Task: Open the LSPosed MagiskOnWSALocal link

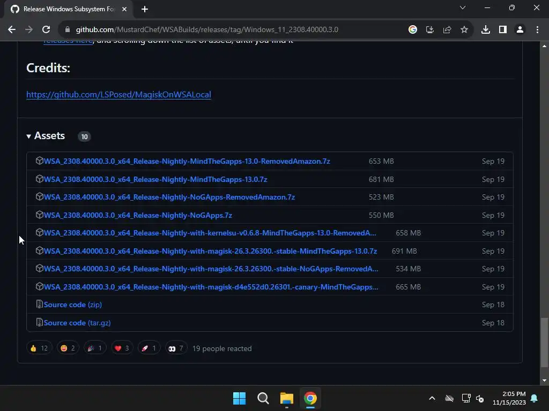Action: [118, 95]
